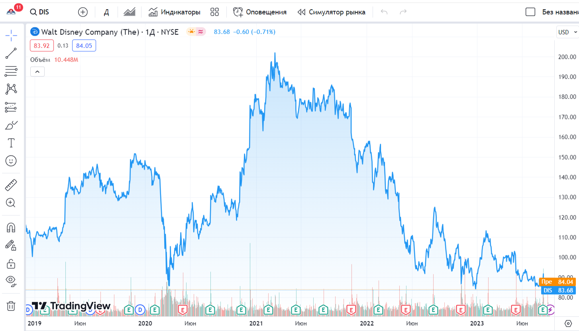Click the −0.60 (−0.71%) price change text
Viewport: 579px width, 331px height.
coord(254,32)
